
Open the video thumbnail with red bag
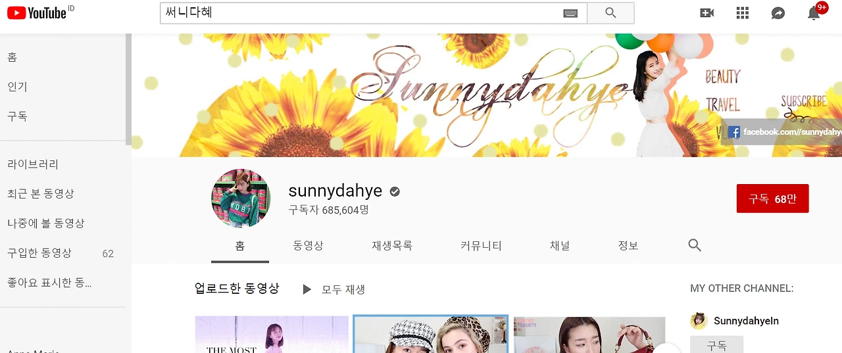point(589,335)
